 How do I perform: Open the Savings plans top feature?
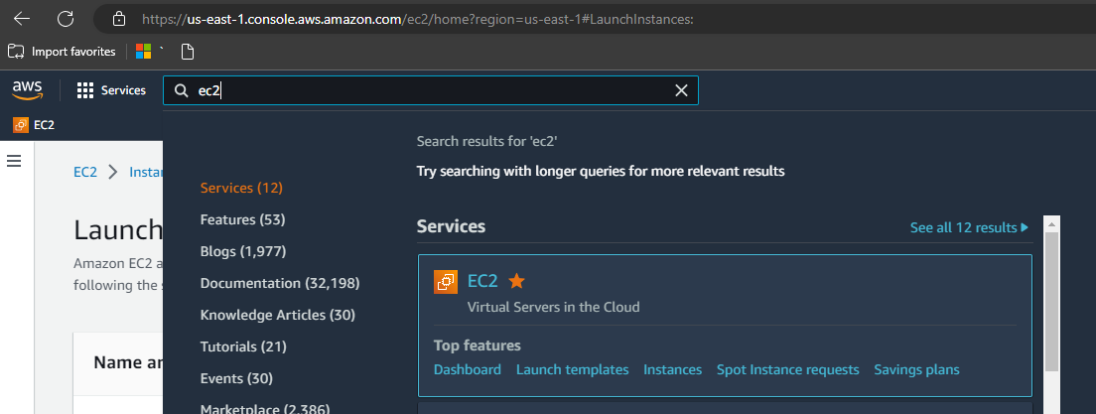(916, 369)
